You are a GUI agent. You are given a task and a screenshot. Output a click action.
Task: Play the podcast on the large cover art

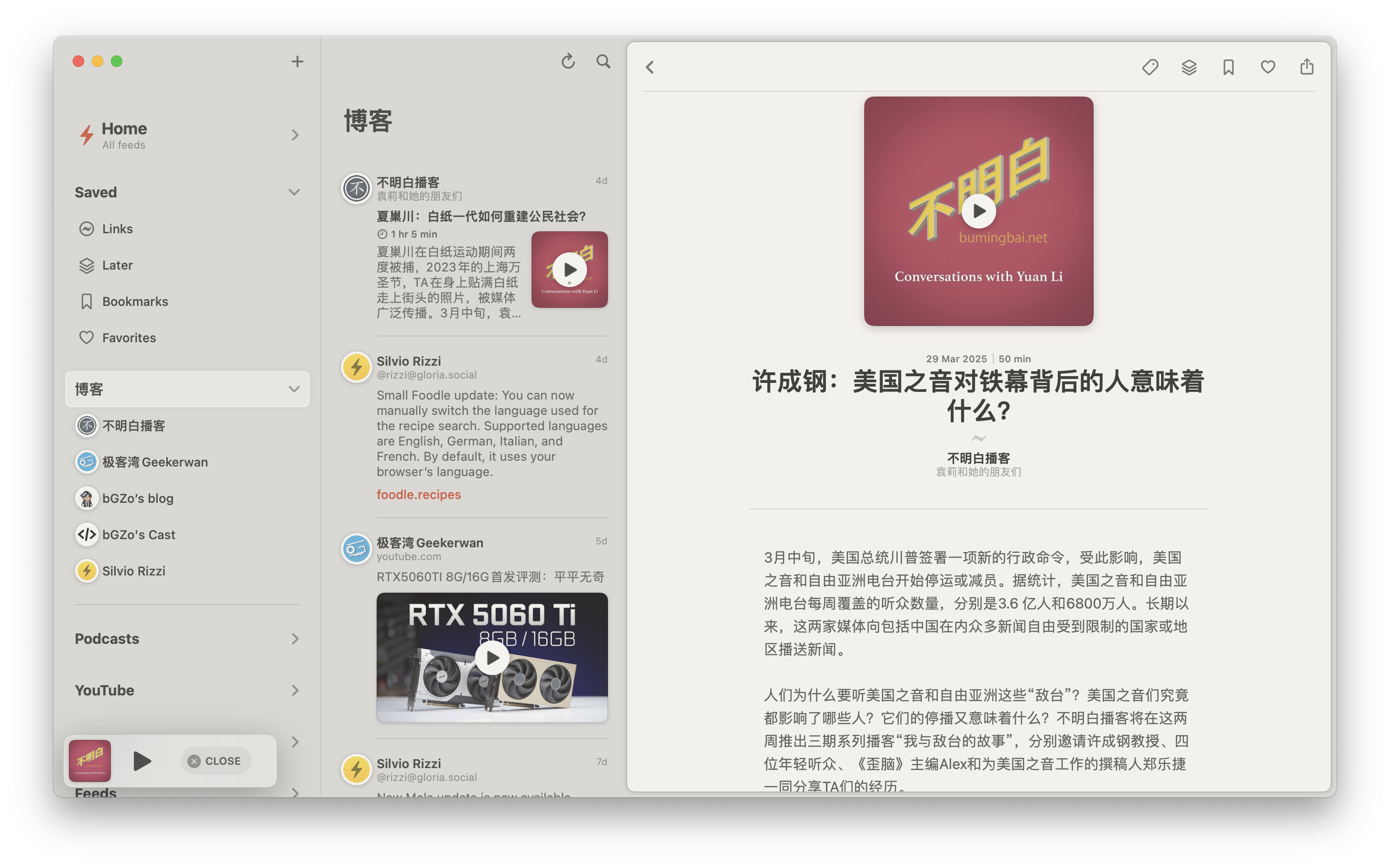978,211
